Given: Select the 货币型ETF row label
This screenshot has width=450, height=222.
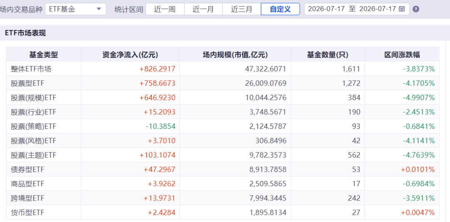Looking at the screenshot, I should [x=27, y=212].
